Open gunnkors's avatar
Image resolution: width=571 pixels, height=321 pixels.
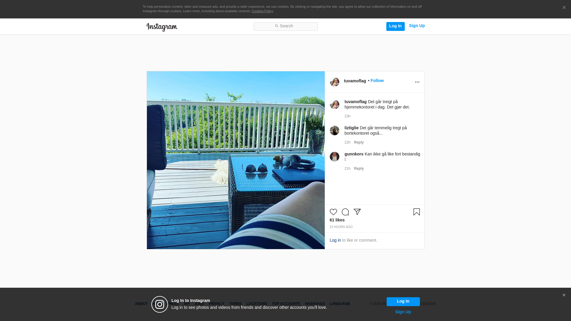click(334, 157)
